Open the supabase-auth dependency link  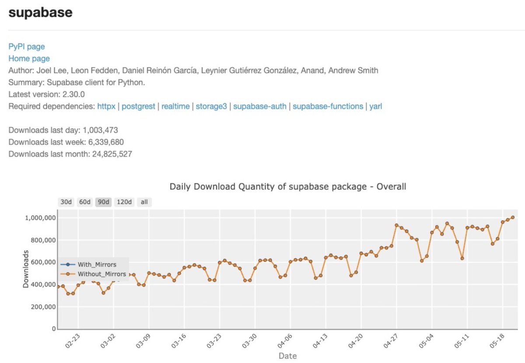click(260, 106)
